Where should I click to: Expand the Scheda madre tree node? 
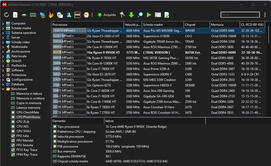coord(3,28)
